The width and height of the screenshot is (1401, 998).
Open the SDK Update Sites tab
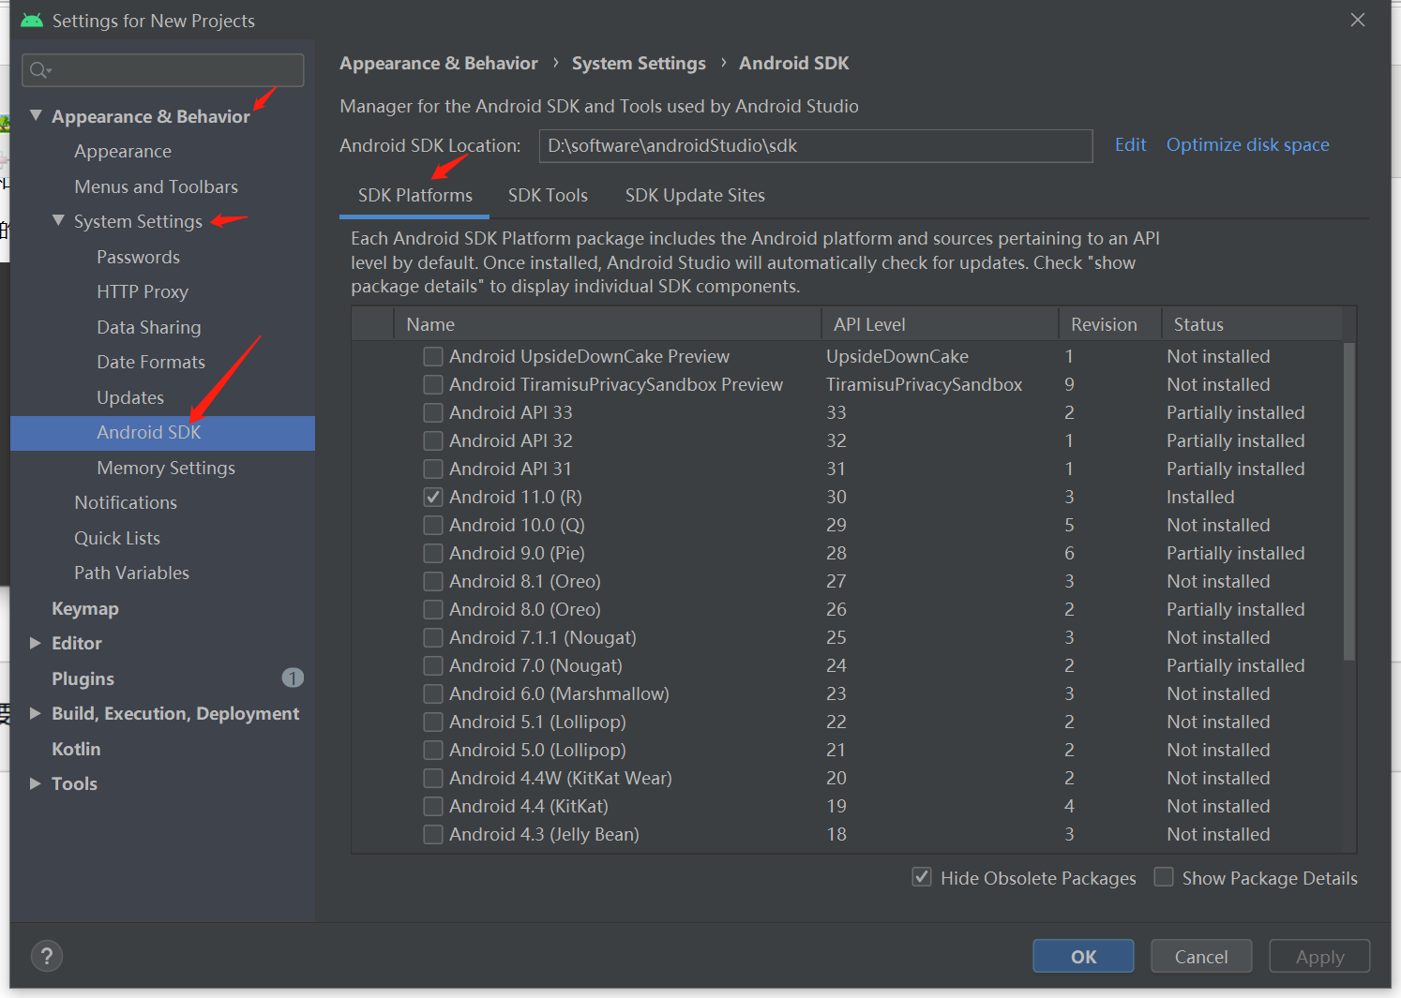(695, 195)
